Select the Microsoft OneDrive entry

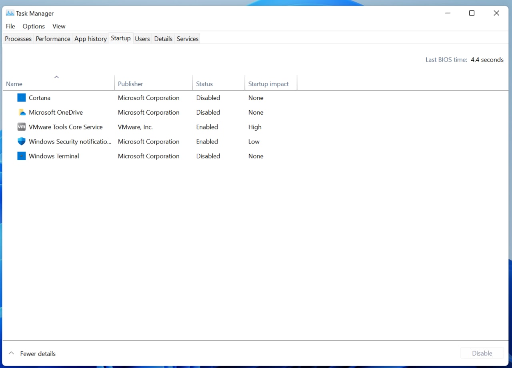56,112
